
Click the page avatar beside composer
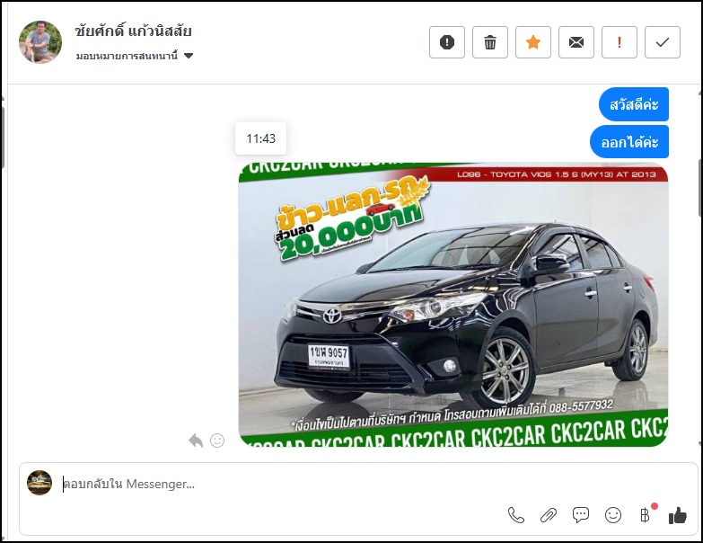(x=40, y=483)
